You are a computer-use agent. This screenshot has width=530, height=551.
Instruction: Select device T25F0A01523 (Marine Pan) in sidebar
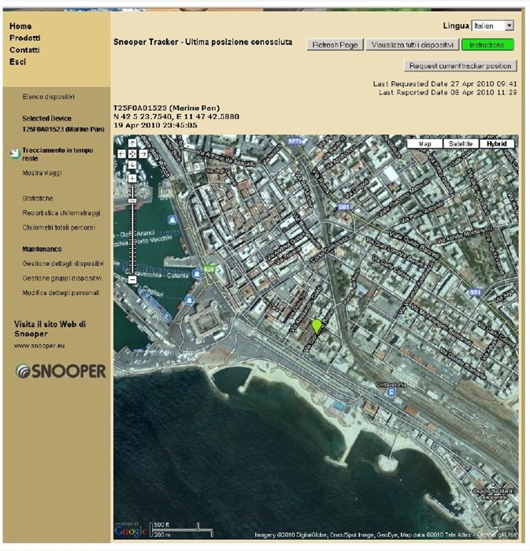click(63, 129)
